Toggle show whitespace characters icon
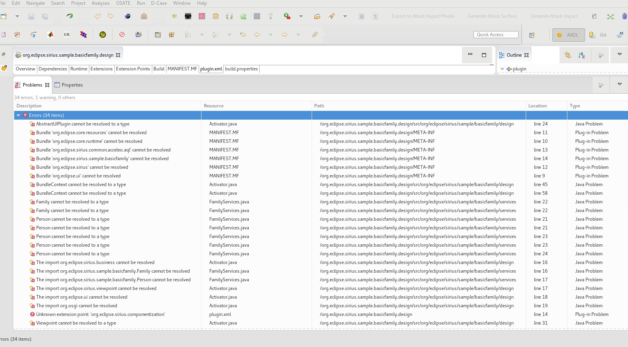 pos(375,16)
